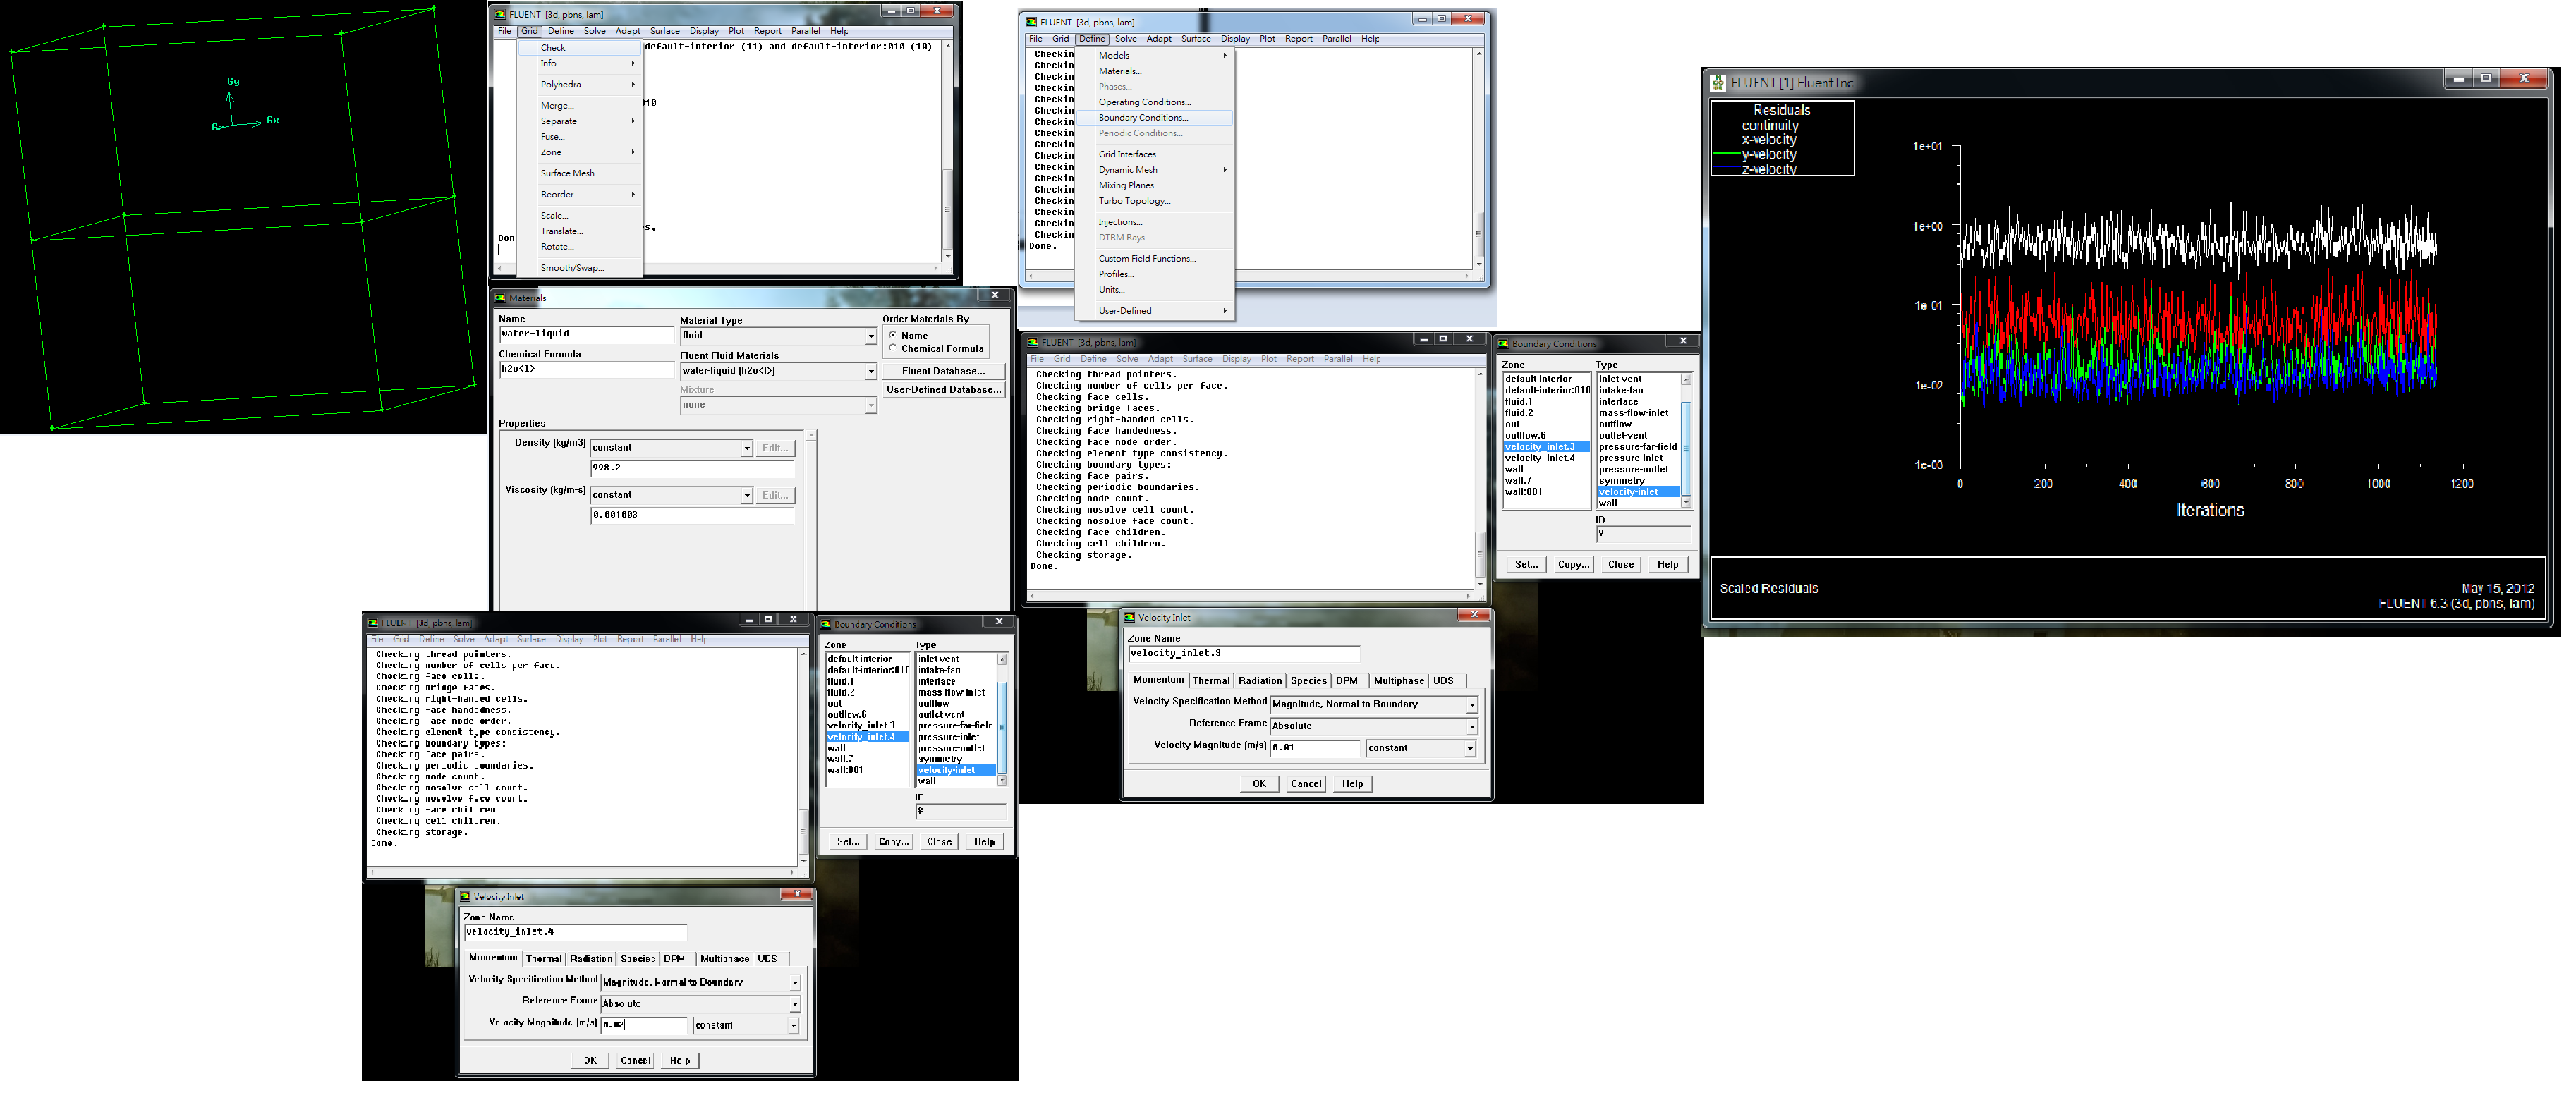
Task: Click the velocity_inlet.3 Velocity Inlet dialog title icon
Action: point(1129,617)
